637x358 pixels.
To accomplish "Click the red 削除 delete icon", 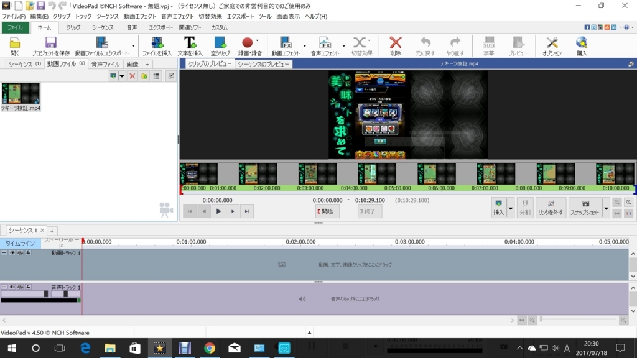I will (395, 46).
